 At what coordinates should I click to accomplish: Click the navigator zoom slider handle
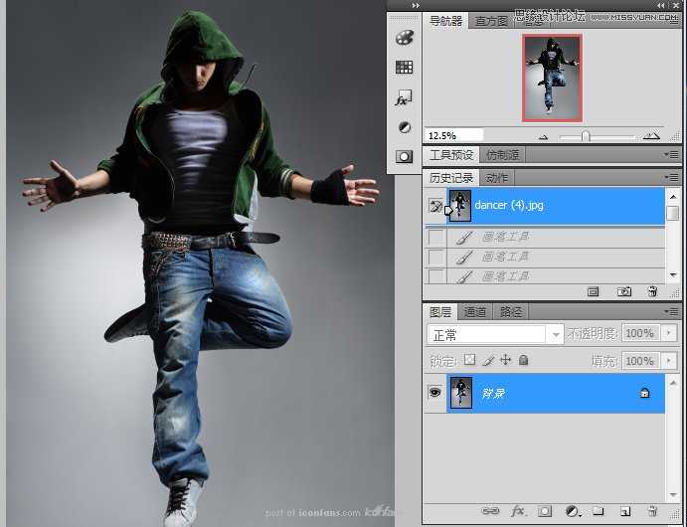[x=585, y=135]
